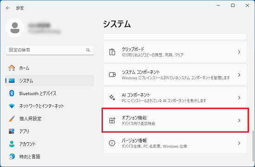This screenshot has height=167, width=255.
Task: Open アカウント in the sidebar
Action: [50, 144]
